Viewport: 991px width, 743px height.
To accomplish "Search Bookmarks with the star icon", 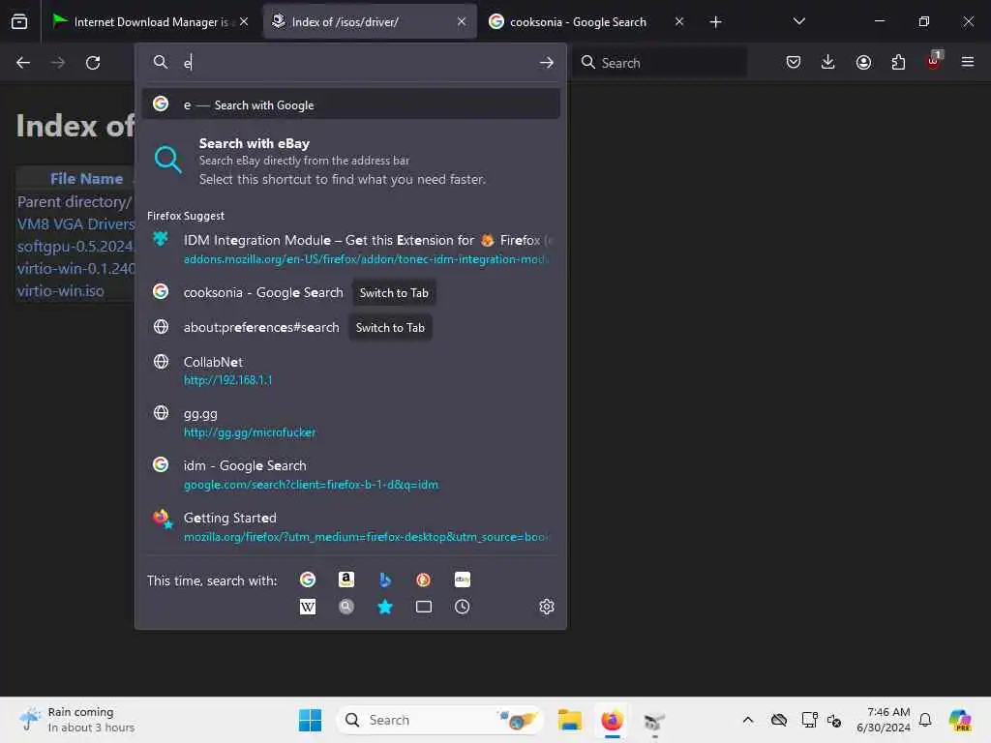I will (385, 607).
